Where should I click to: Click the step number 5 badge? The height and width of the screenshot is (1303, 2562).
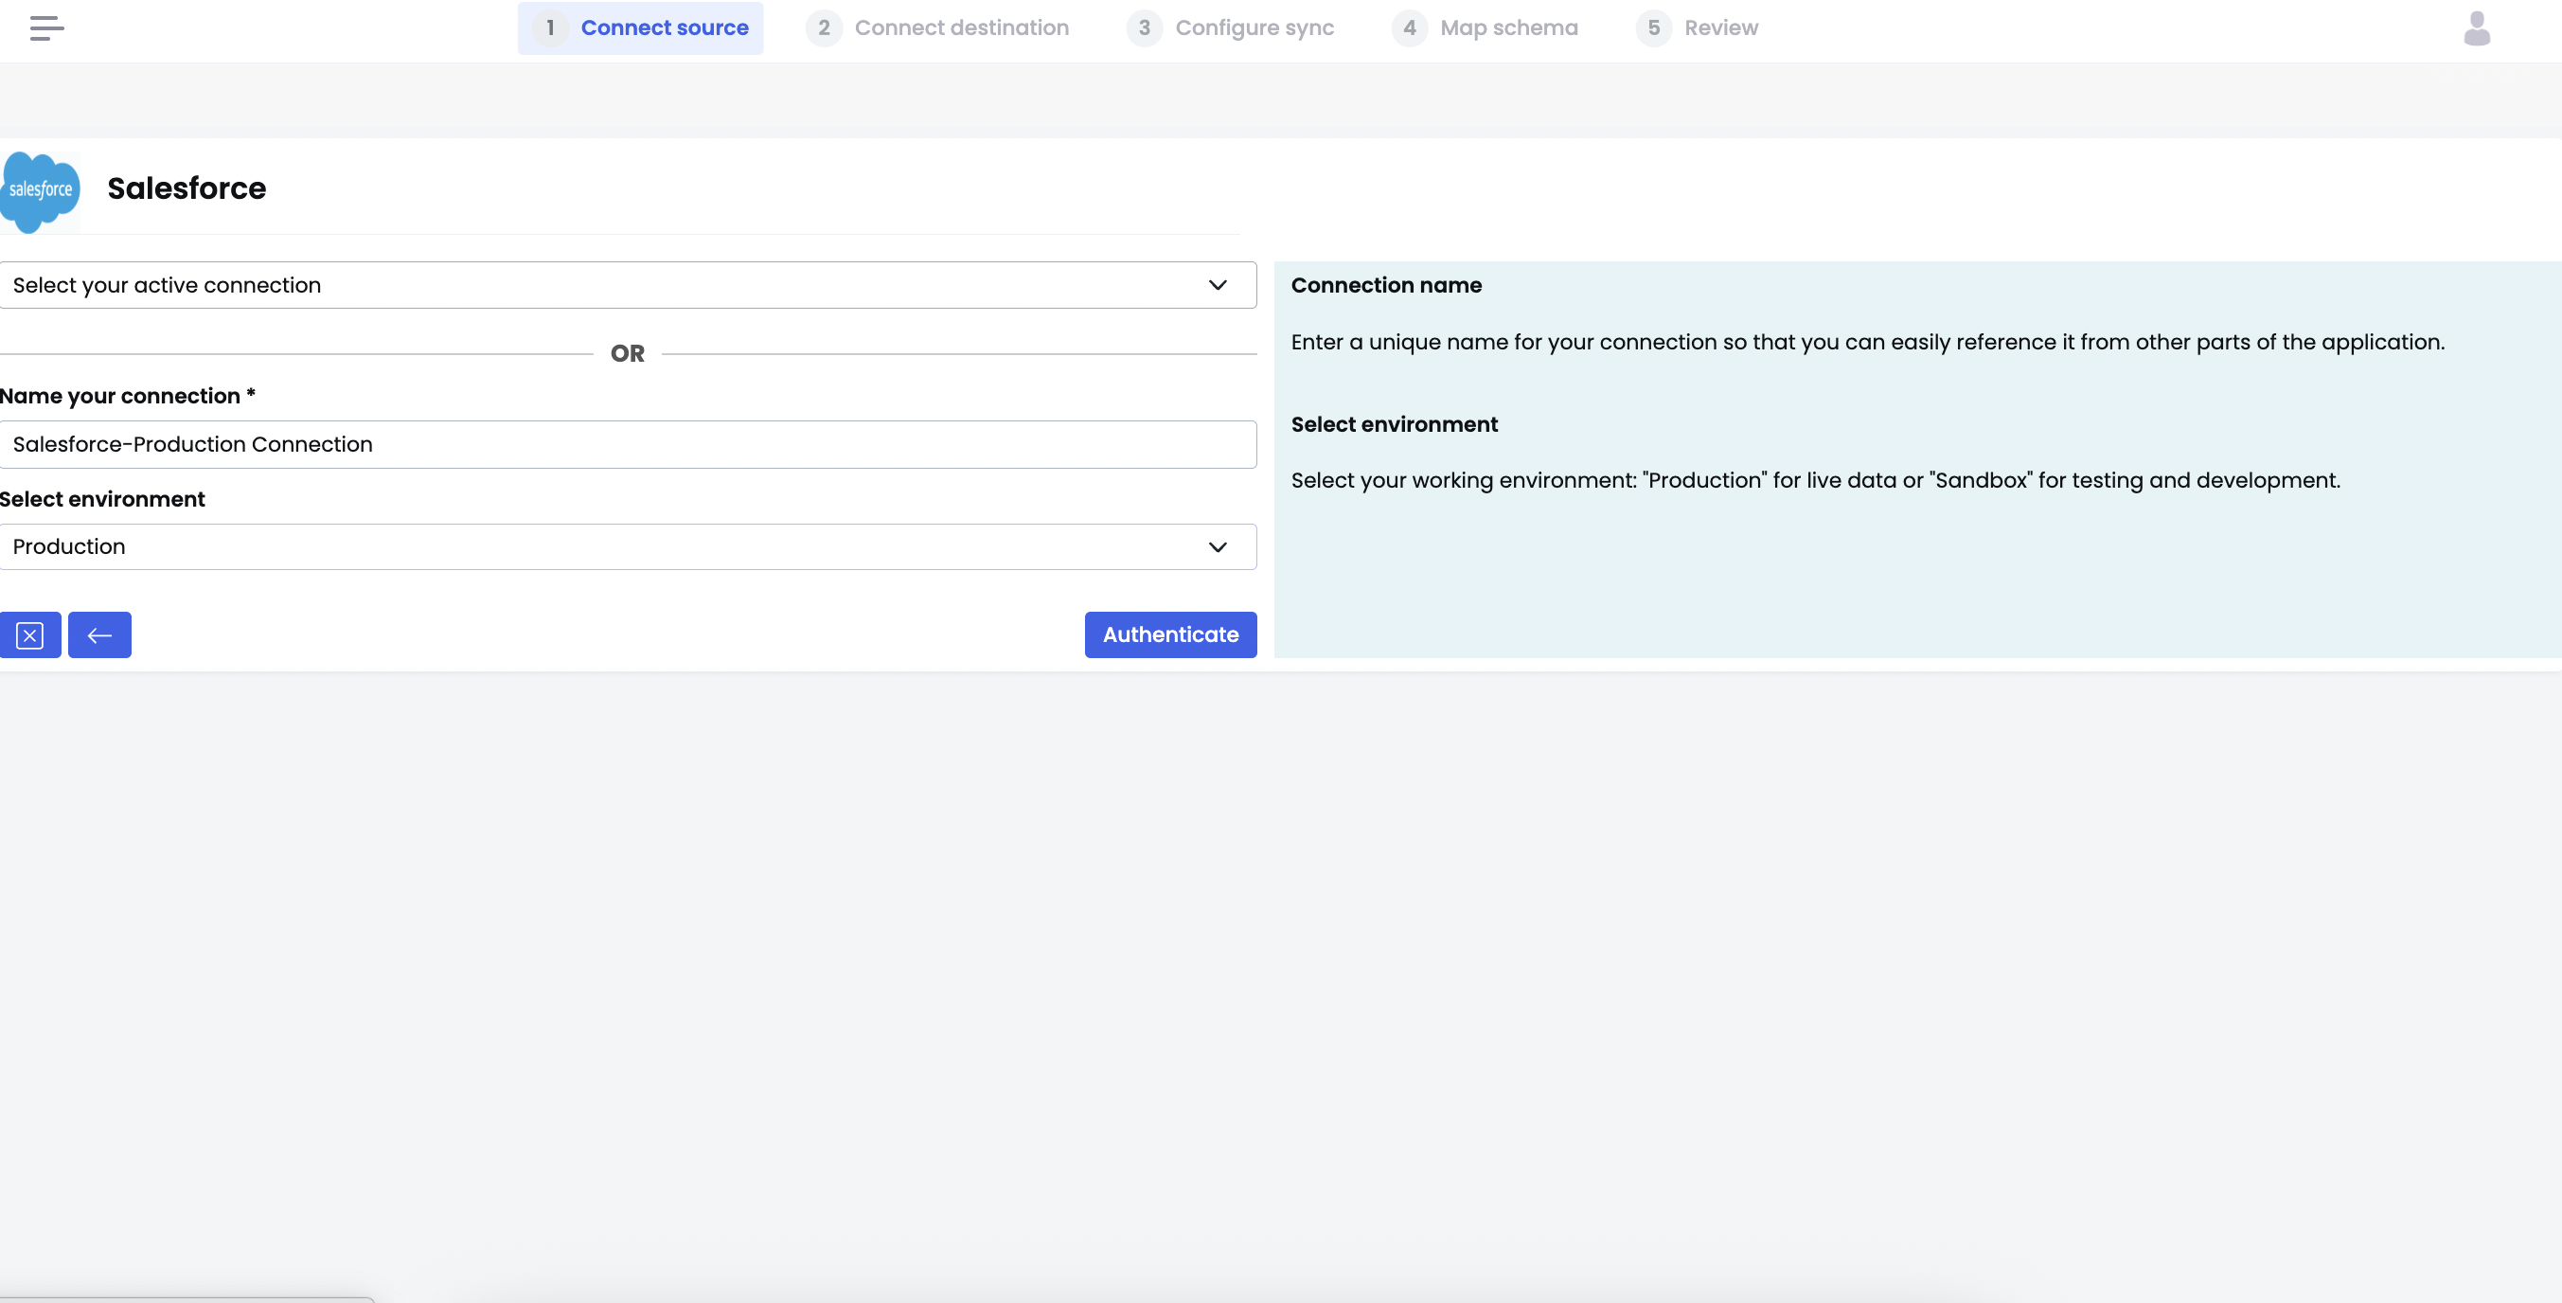point(1654,27)
